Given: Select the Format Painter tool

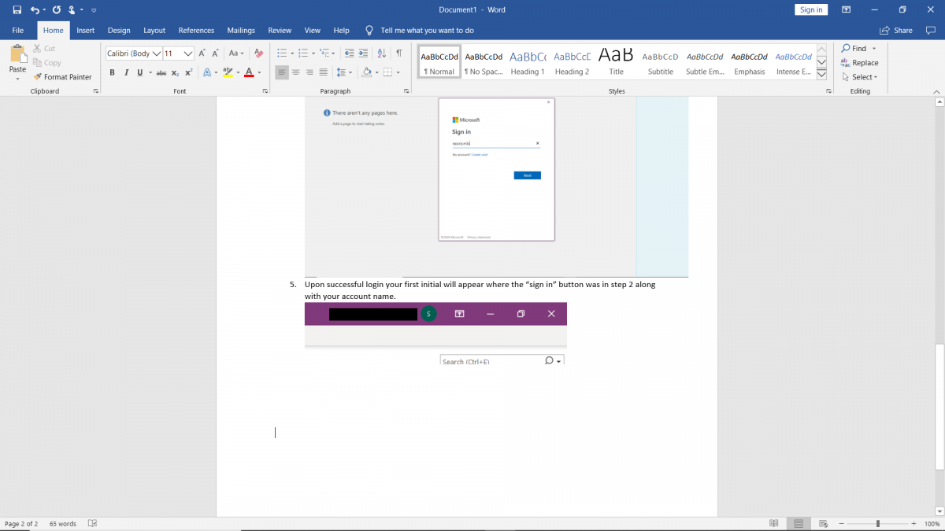Looking at the screenshot, I should (63, 76).
